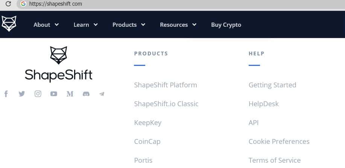Viewport: 345px width, 168px height.
Task: Click the ShapeShift fox logo in navbar
Action: pyautogui.click(x=9, y=24)
